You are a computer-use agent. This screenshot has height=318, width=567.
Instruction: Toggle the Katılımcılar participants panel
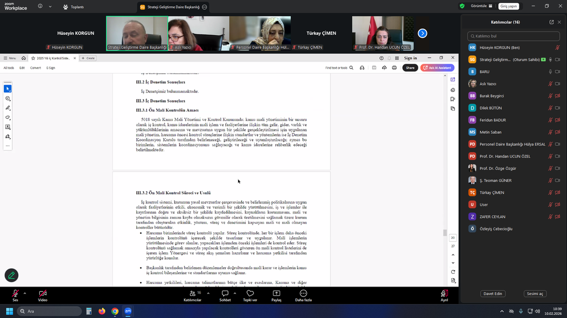192,294
